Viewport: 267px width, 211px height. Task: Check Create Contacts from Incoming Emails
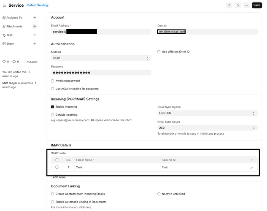53,194
